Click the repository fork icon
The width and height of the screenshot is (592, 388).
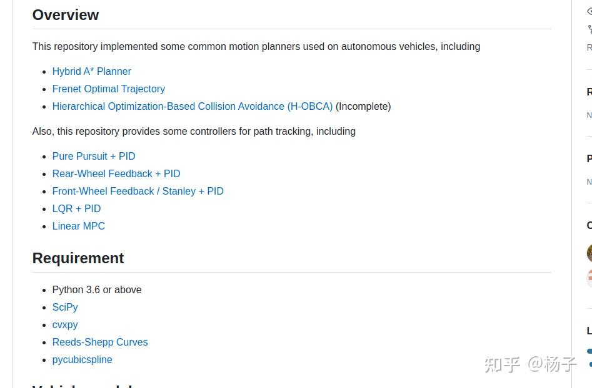point(589,29)
